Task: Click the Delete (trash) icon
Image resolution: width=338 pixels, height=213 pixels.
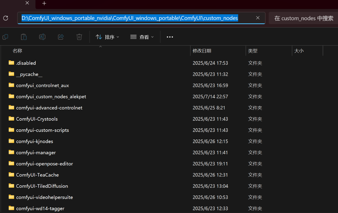Action: [x=79, y=37]
